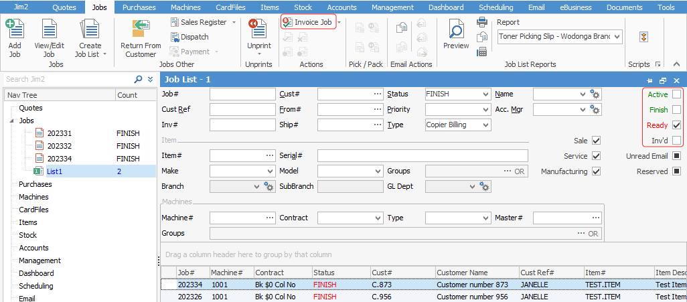This screenshot has height=302, width=687.
Task: Click the Unprint icon
Action: coord(258,31)
